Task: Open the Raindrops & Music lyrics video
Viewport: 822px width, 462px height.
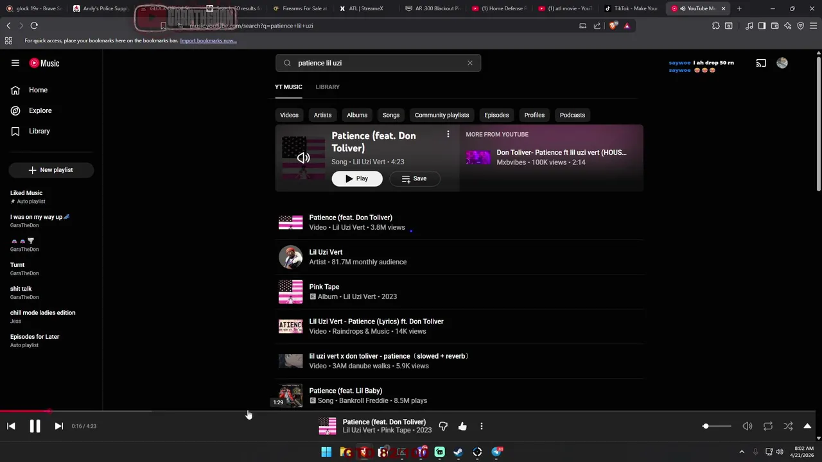Action: 459,326
